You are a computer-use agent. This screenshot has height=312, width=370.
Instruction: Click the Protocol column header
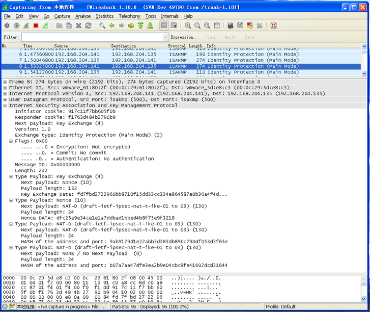pyautogui.click(x=177, y=46)
